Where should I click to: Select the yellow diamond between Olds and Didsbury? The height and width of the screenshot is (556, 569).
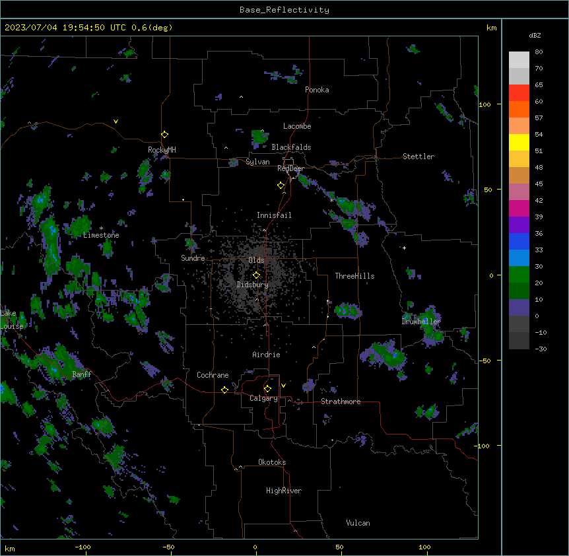256,275
